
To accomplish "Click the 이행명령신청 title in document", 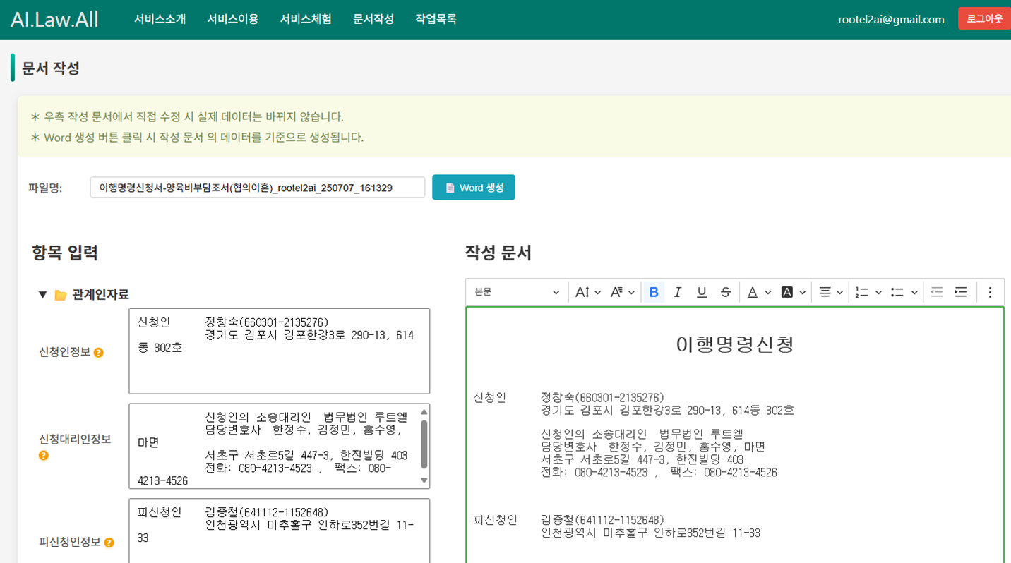I will (735, 345).
